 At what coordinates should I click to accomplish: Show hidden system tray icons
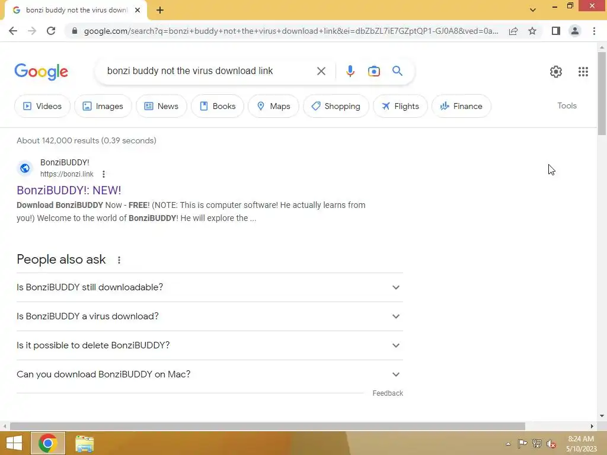point(508,444)
